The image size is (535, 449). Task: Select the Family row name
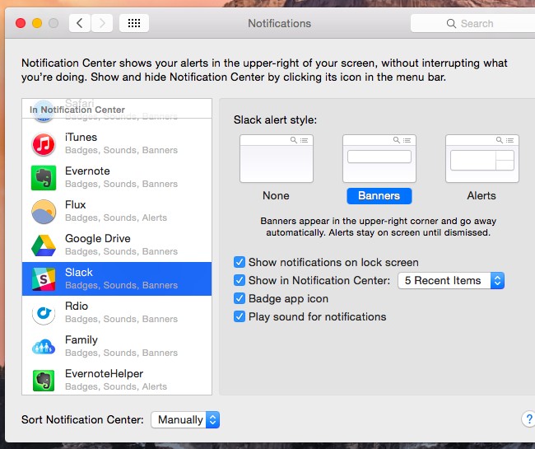click(x=81, y=340)
